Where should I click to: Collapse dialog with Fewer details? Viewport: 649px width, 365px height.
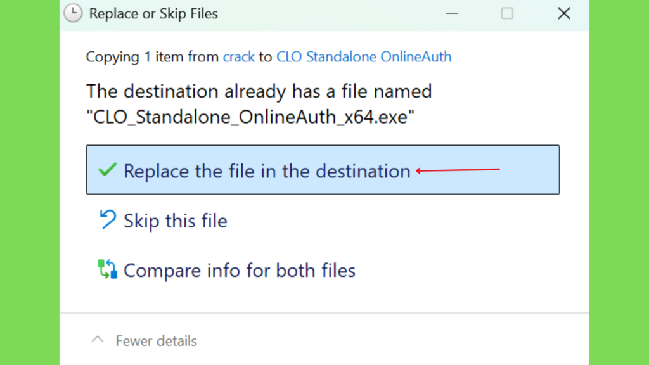pos(145,340)
